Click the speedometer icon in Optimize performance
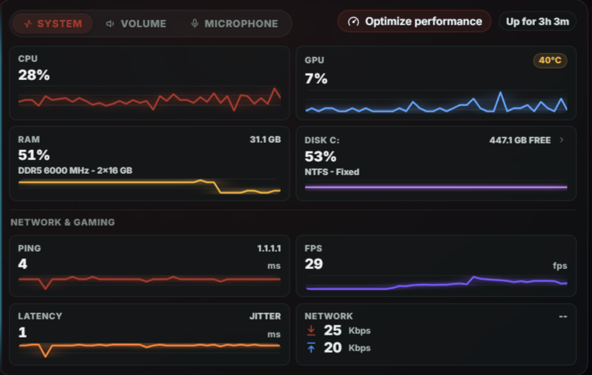 coord(353,22)
